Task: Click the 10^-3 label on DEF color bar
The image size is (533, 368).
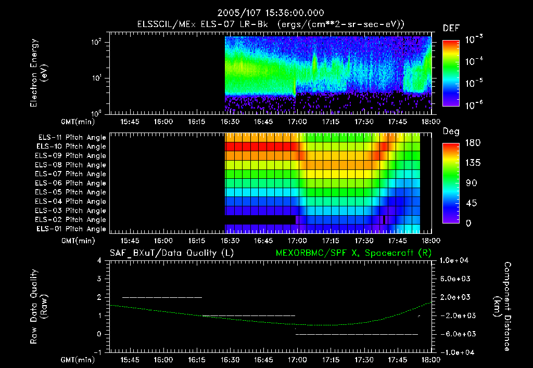Action: (x=474, y=39)
